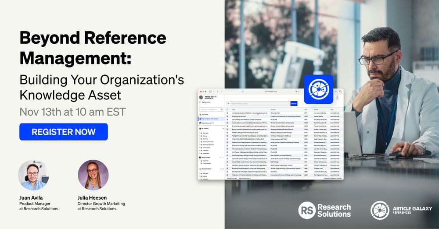Screen dimensions: 439x229
Task: Click the blue Search button in the library window
Action: (x=294, y=104)
